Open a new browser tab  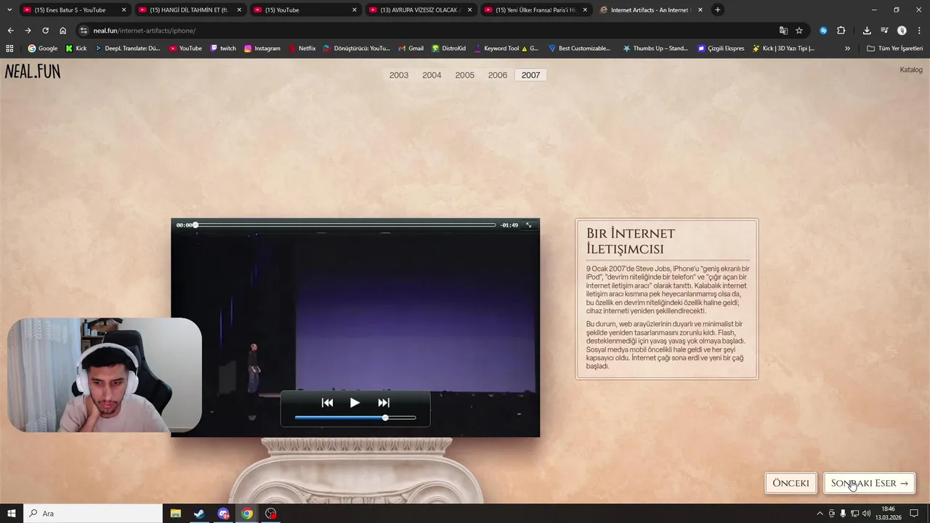click(718, 10)
